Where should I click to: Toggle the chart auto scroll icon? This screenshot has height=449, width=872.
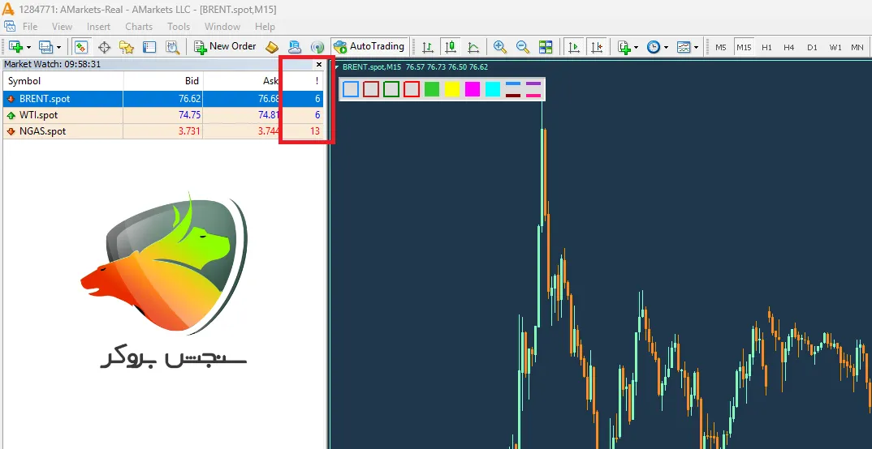coord(575,47)
